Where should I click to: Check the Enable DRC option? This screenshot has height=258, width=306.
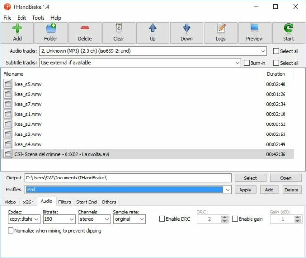click(163, 219)
